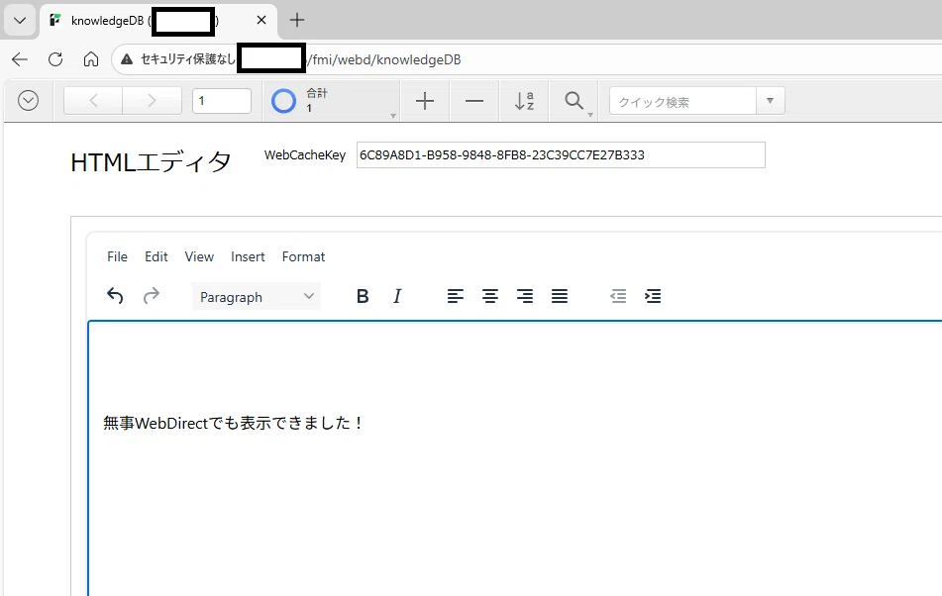Open the tab search chevron
942x596 pixels.
[20, 21]
